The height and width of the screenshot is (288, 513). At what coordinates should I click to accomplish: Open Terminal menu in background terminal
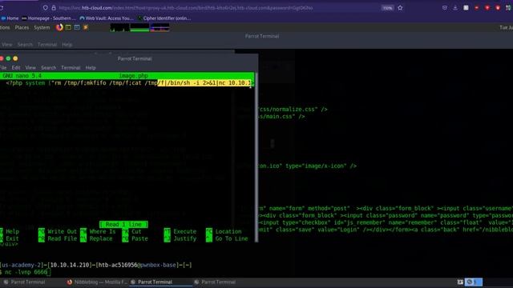[47, 45]
